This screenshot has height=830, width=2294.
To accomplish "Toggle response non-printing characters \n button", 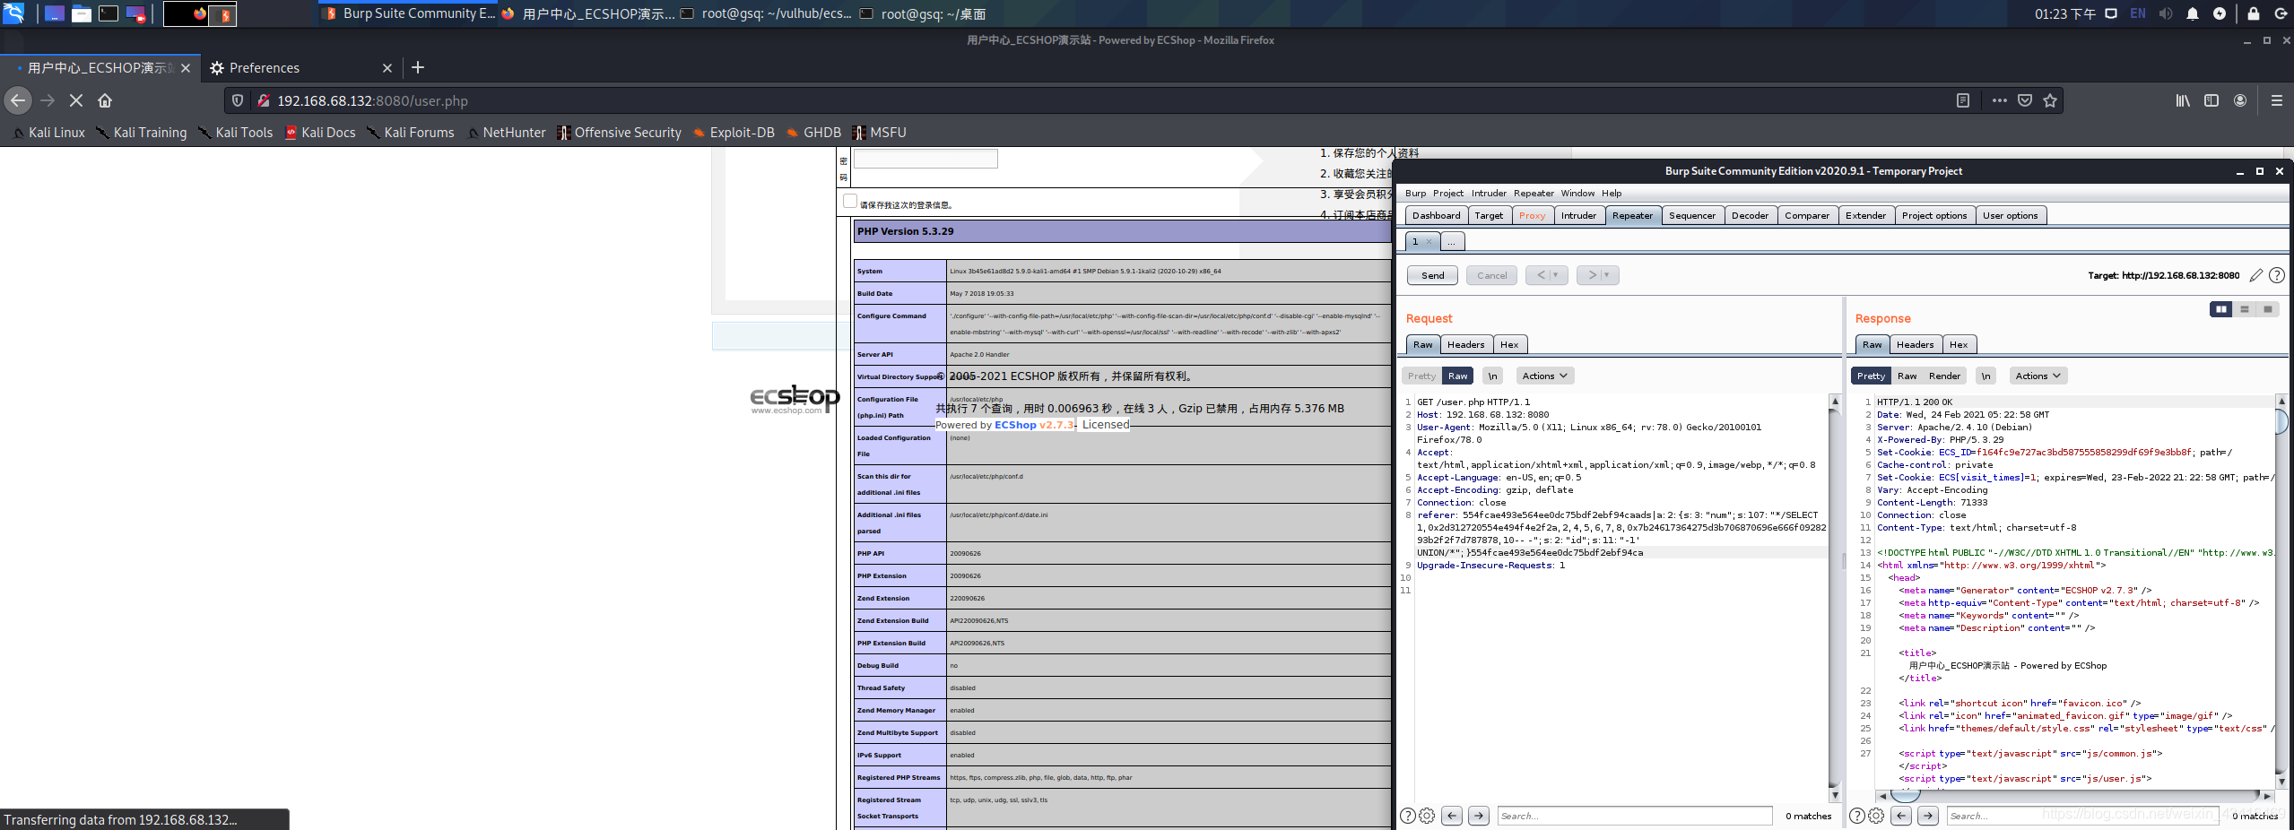I will [1986, 376].
